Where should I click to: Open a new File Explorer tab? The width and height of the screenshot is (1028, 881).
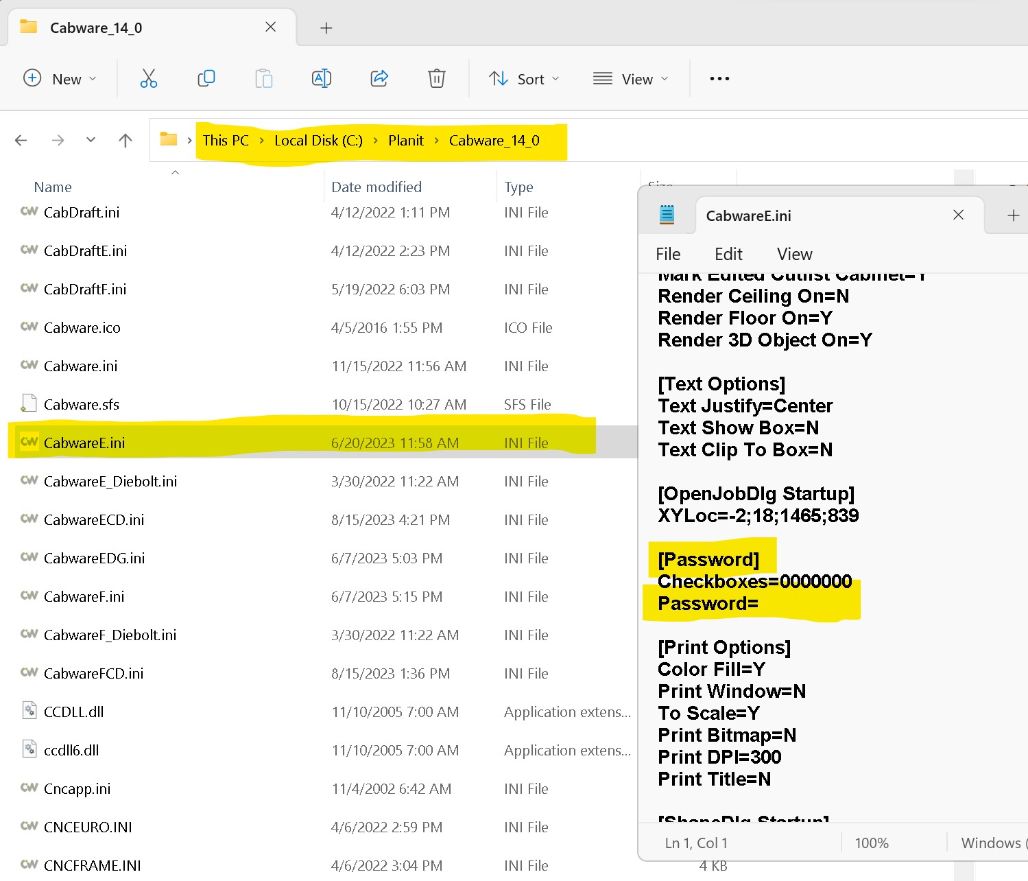pyautogui.click(x=326, y=28)
